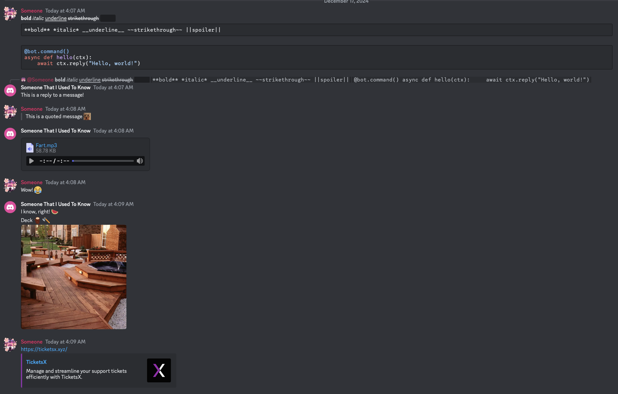Reveal the spoiler in the reply preview

click(x=142, y=80)
